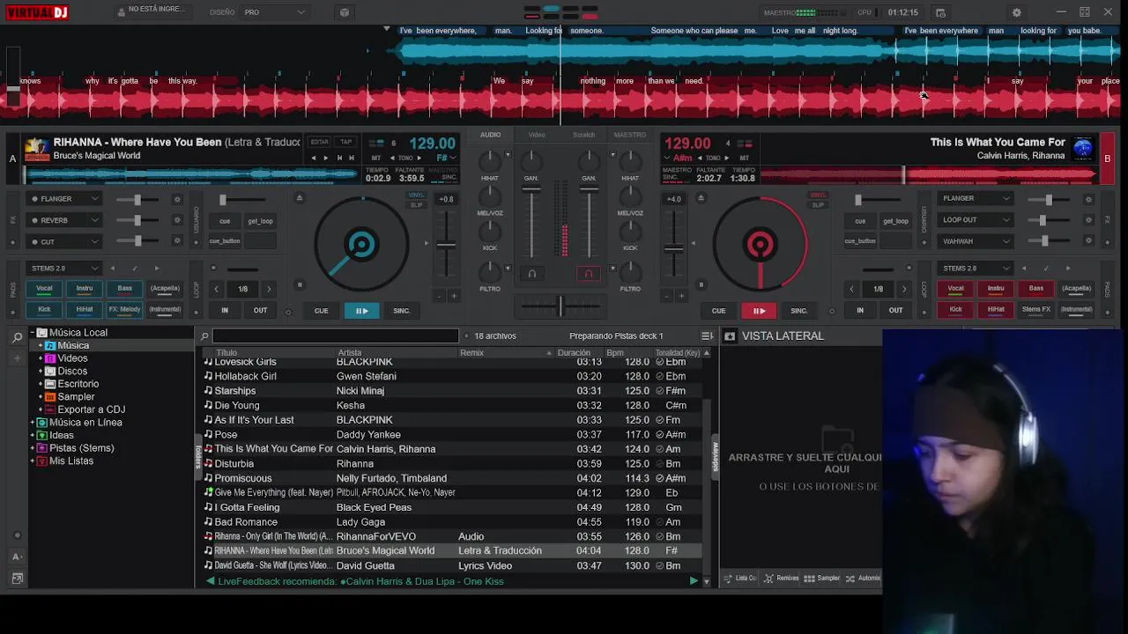Open the sidebar search magnifier icon

click(17, 336)
